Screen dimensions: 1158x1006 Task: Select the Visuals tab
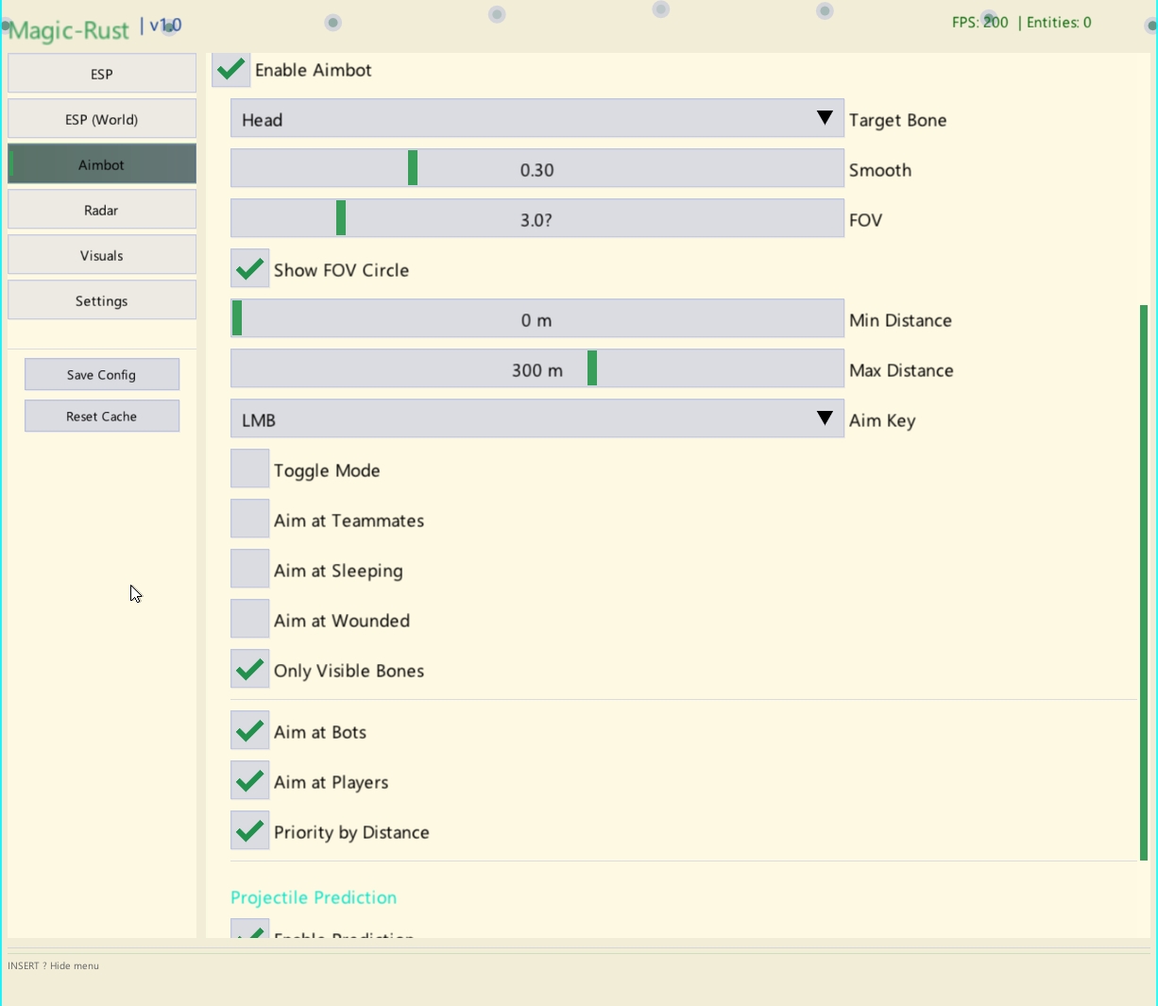[102, 255]
